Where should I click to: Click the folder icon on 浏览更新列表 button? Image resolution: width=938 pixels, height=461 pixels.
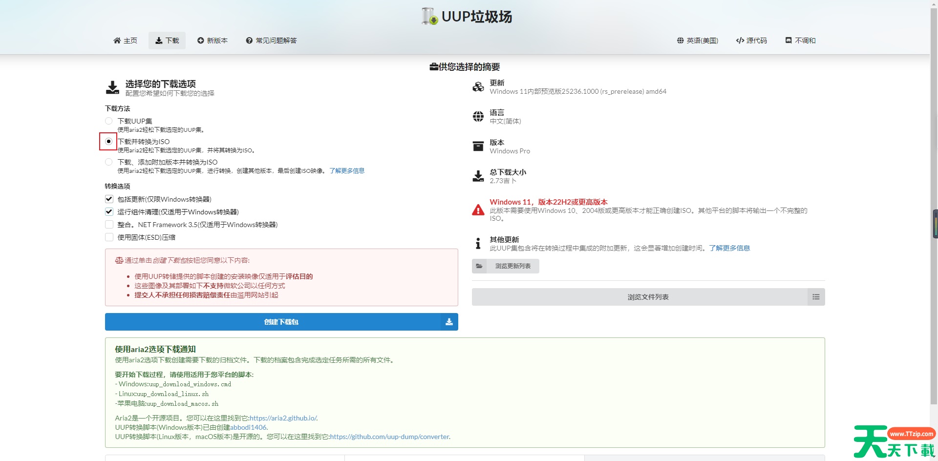click(x=479, y=266)
